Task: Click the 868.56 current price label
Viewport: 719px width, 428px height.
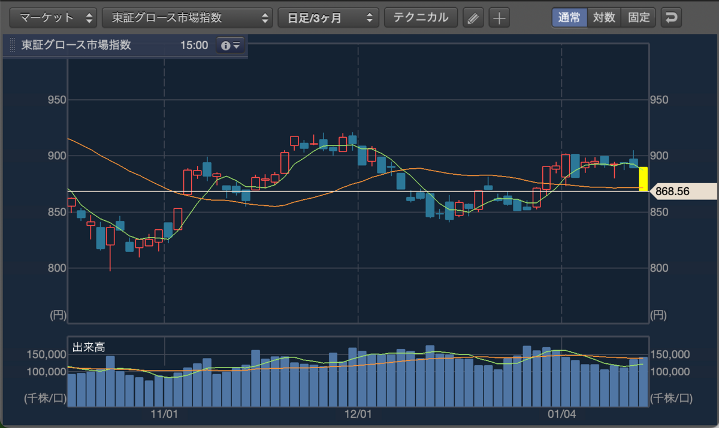Action: pyautogui.click(x=683, y=192)
